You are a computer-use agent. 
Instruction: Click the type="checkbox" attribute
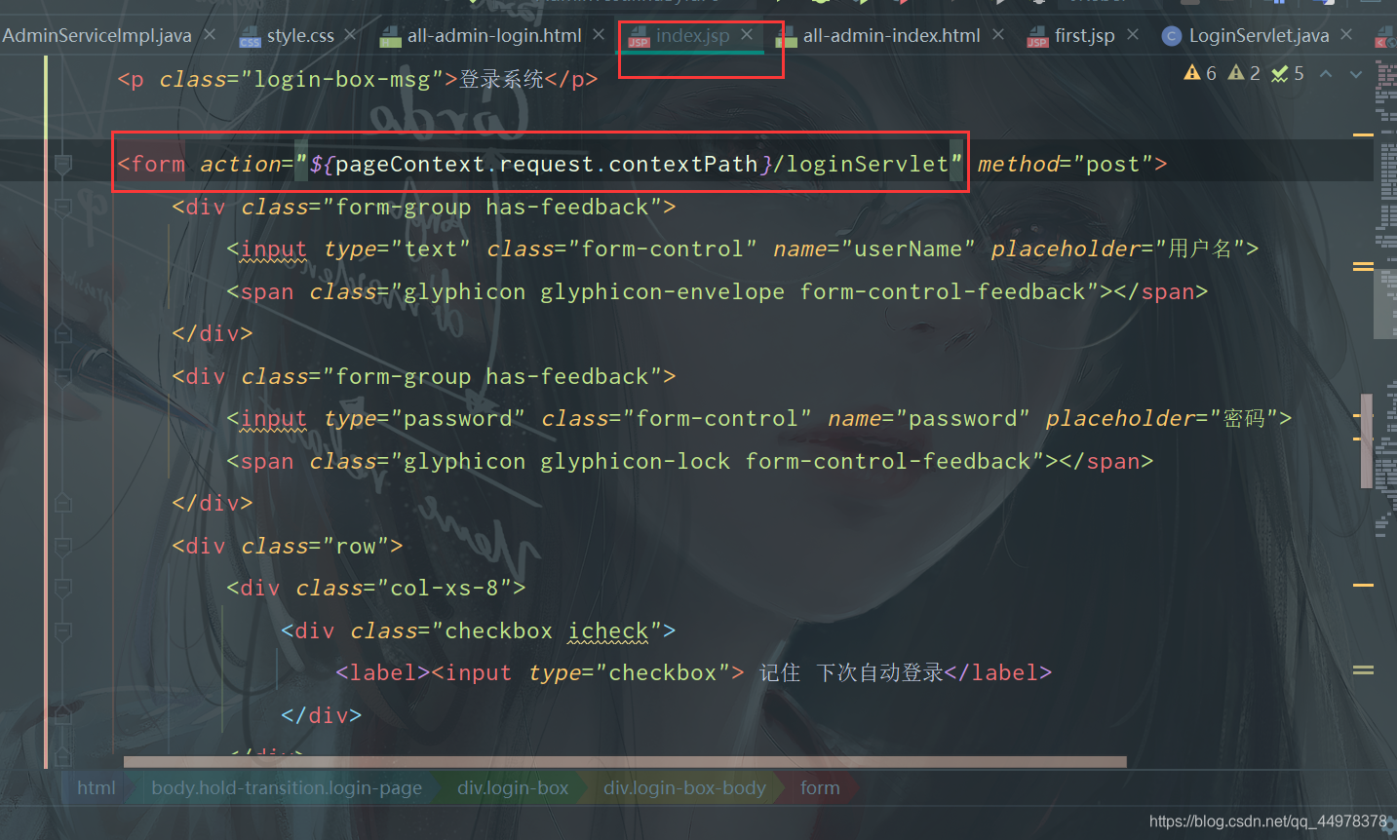pos(630,673)
